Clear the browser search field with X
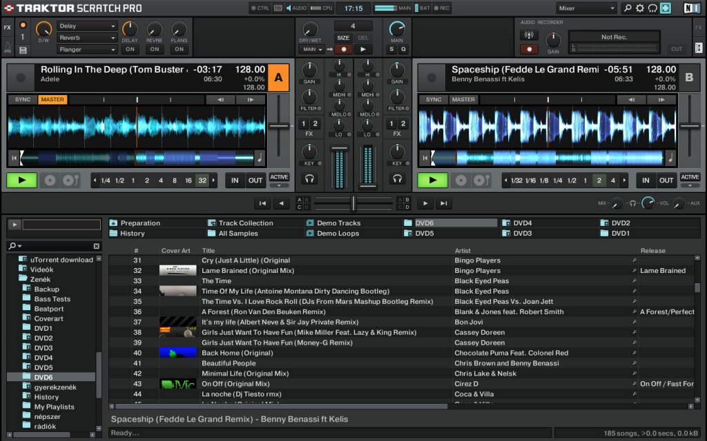The width and height of the screenshot is (707, 441). point(97,246)
